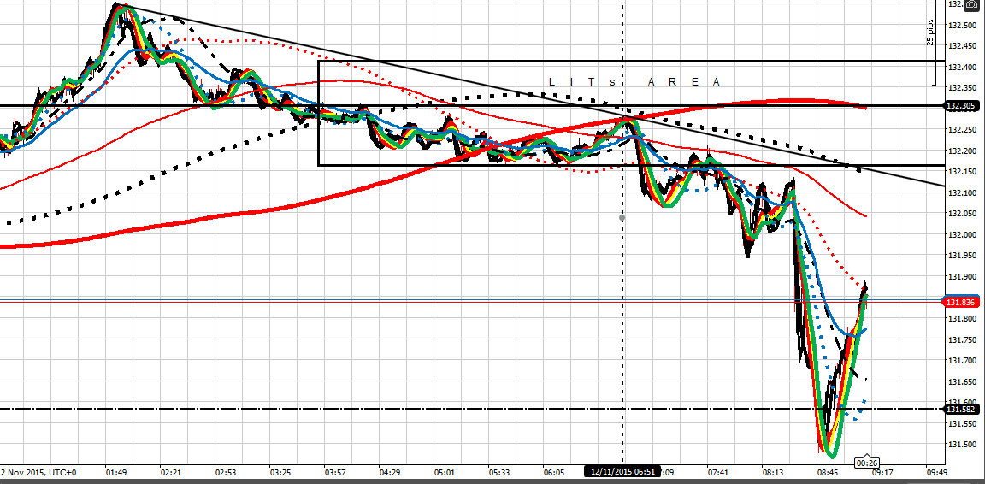Image resolution: width=985 pixels, height=484 pixels.
Task: Click the 02:53 time axis label
Action: pyautogui.click(x=226, y=471)
